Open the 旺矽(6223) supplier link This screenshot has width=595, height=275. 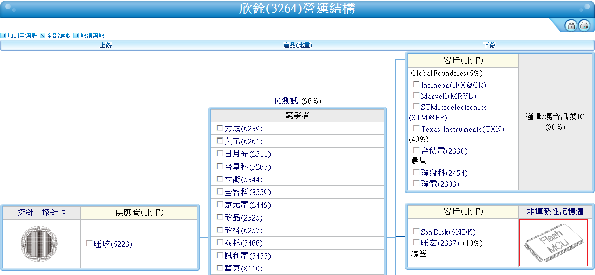tap(113, 244)
